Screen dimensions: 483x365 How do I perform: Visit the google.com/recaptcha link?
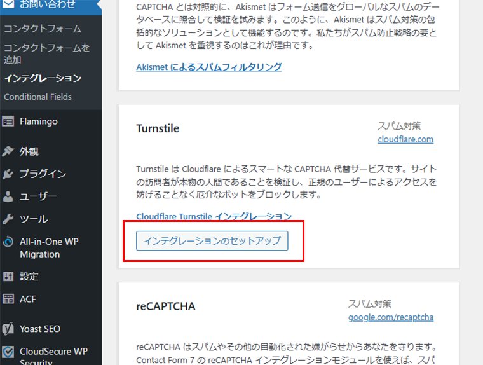(x=391, y=317)
